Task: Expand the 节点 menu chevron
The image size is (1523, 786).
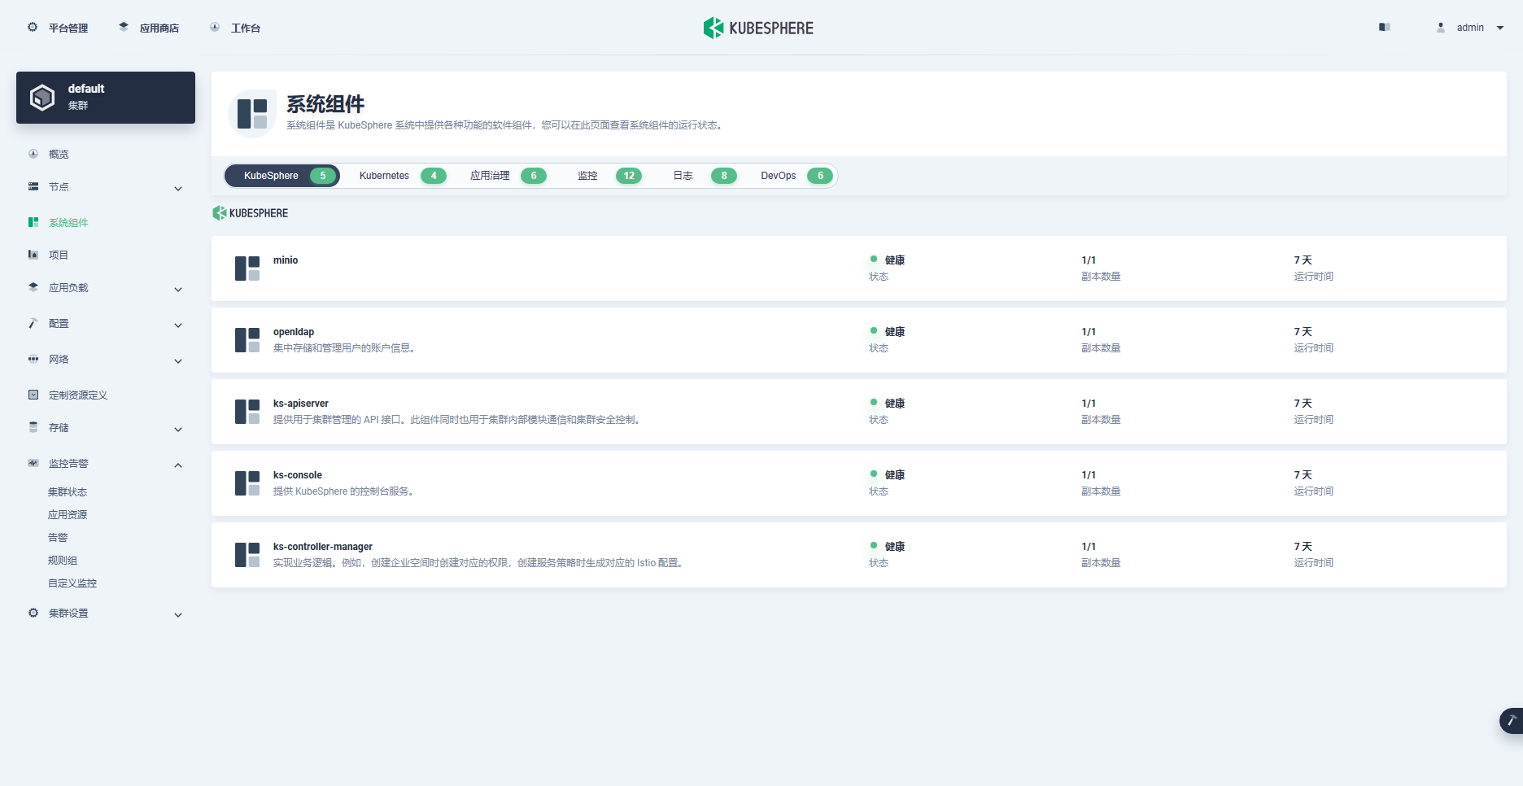Action: (x=178, y=189)
